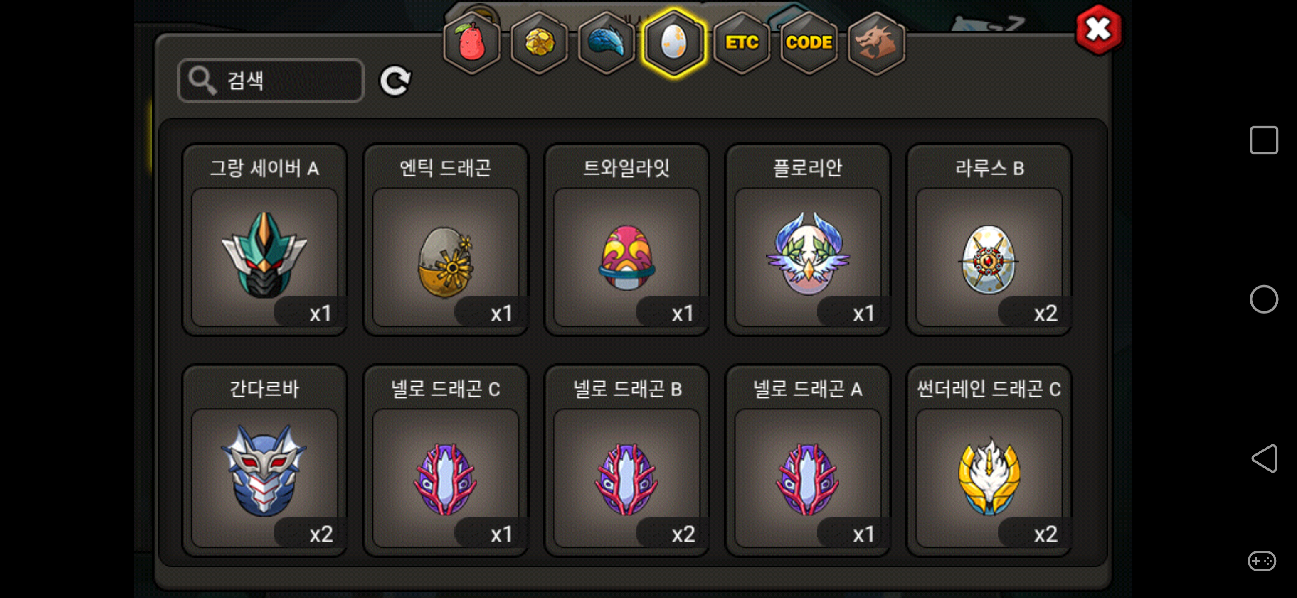Click the 검색 search field
Viewport: 1297px width, 598px height.
click(x=271, y=81)
